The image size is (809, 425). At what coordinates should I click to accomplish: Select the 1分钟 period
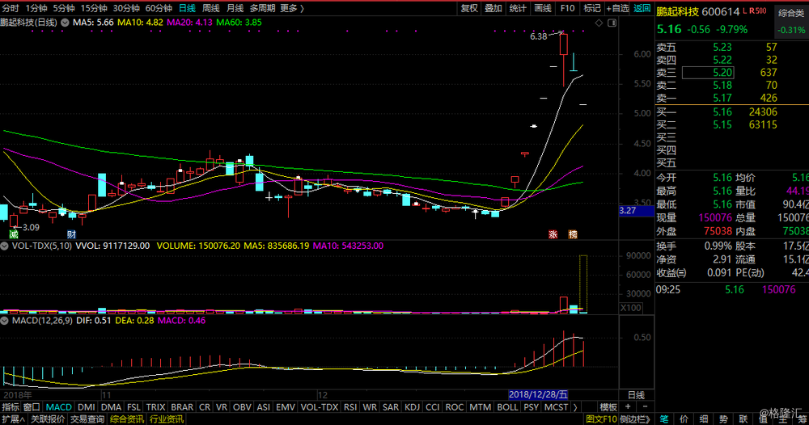(36, 8)
